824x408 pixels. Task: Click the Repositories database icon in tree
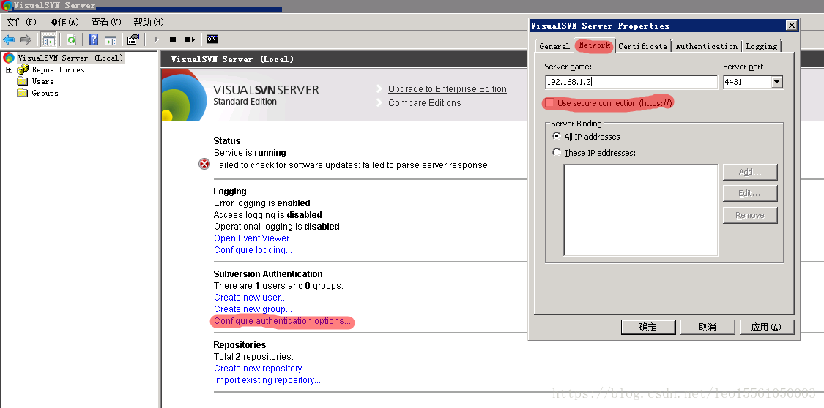[x=23, y=69]
